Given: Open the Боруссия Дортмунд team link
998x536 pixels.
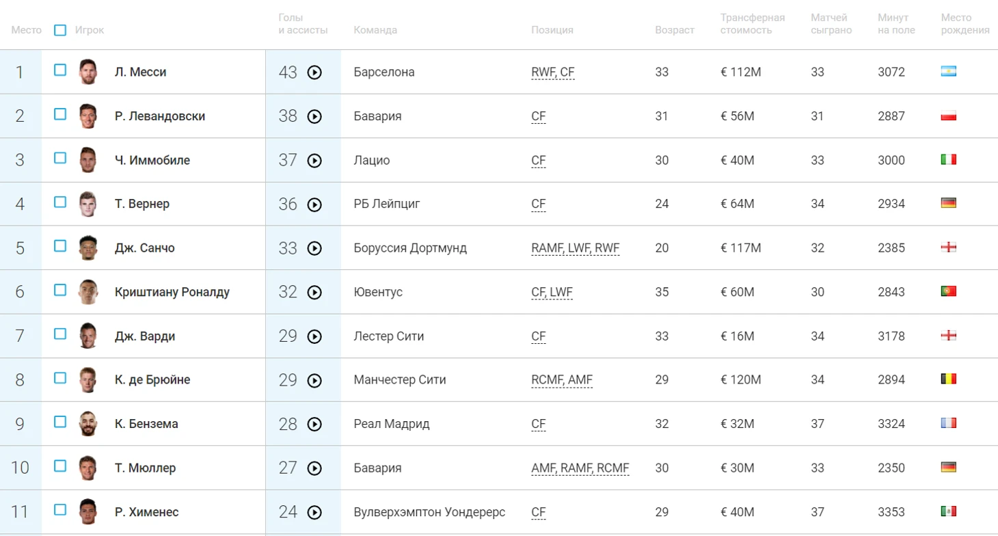Looking at the screenshot, I should (410, 248).
